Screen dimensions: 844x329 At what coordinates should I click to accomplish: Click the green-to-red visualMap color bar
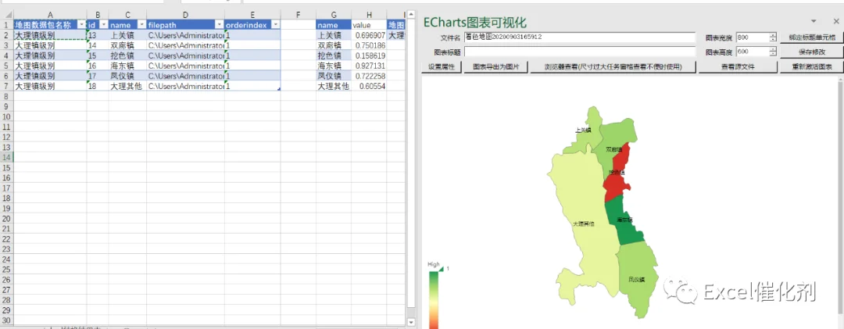click(433, 300)
